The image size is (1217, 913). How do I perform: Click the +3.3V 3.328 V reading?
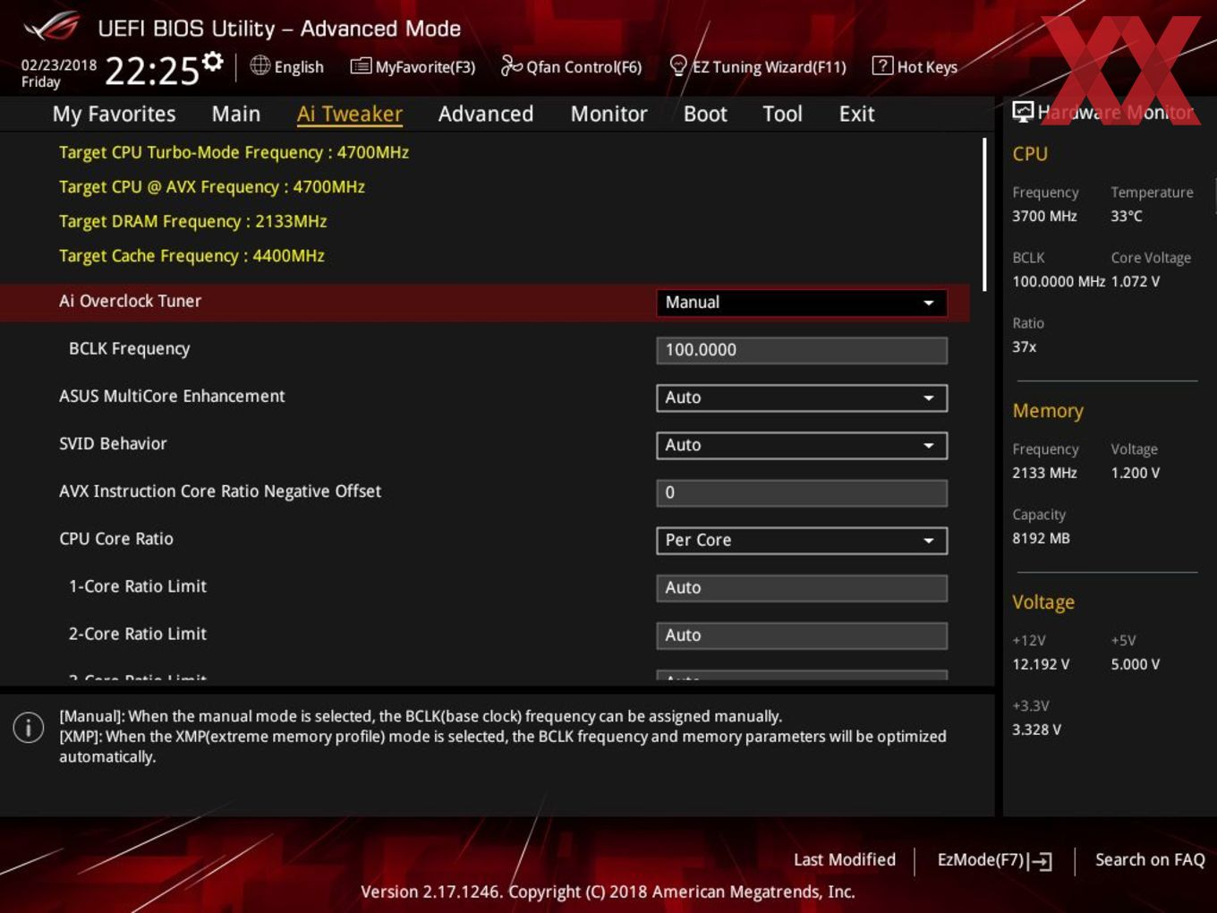pos(1036,730)
